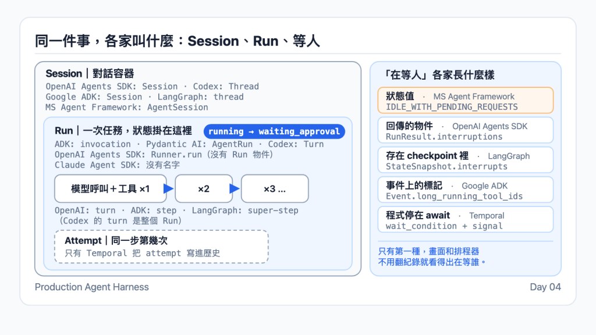Click "RunResult.interruptions" code text
Screen dimensions: 596x335
(444, 137)
